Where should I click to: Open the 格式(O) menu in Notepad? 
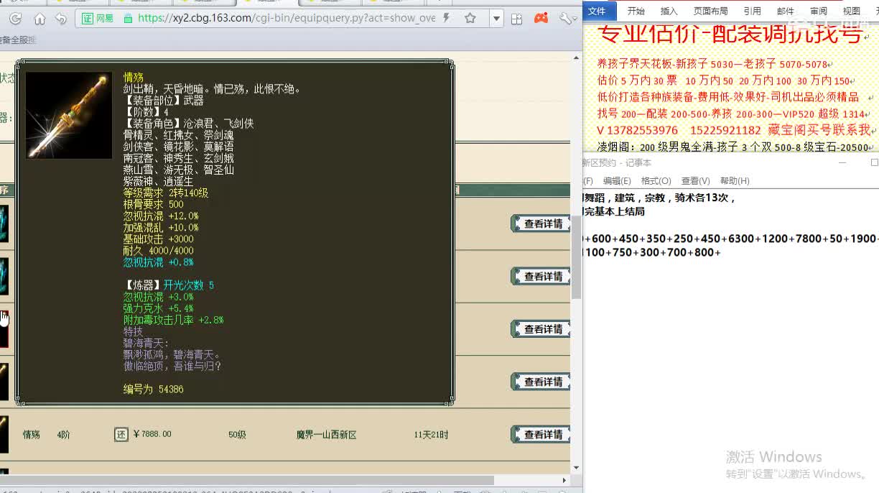656,181
